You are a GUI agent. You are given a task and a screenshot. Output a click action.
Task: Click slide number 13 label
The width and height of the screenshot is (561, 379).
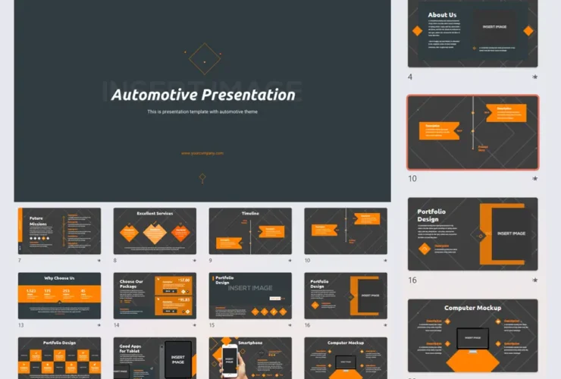(x=20, y=325)
